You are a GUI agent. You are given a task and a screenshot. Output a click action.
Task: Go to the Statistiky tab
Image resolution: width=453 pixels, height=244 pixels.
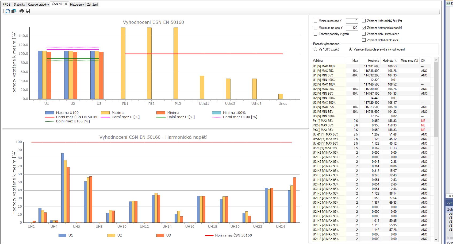(19, 5)
